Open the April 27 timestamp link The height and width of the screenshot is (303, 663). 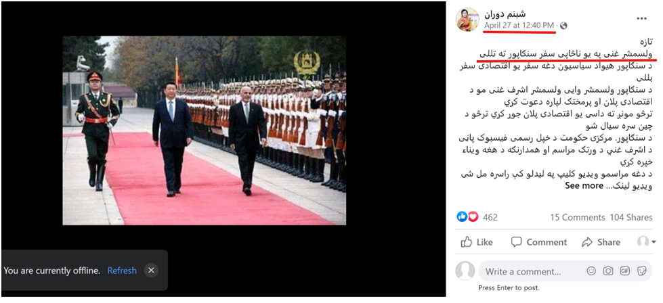(x=520, y=25)
